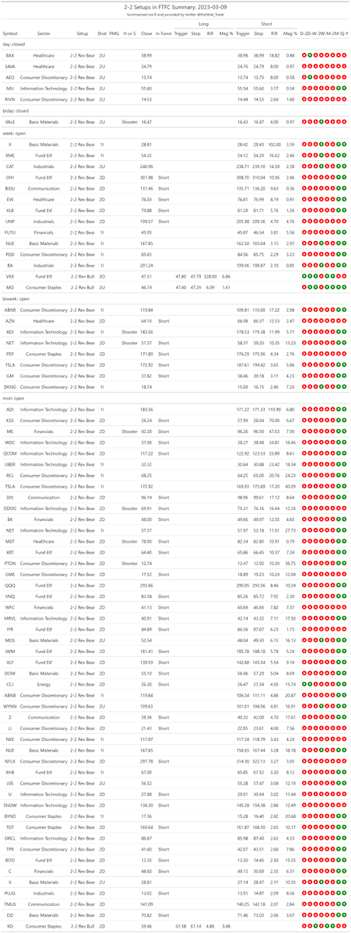Click the PTON symbol cell

point(10,563)
